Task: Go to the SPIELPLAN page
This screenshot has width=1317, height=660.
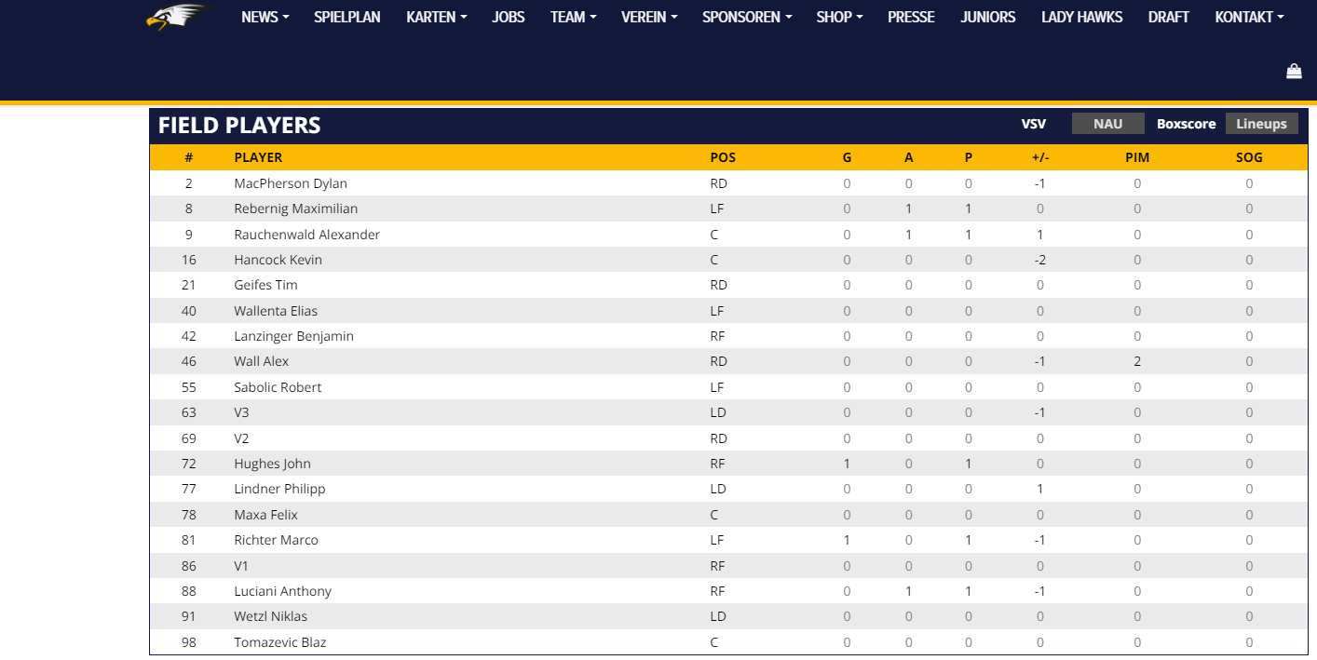Action: (x=347, y=17)
